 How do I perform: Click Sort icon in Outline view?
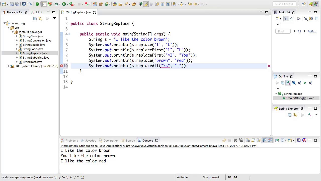pos(288,83)
